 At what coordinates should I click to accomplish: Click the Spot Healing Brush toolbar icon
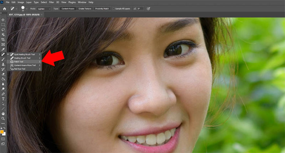tap(3, 54)
